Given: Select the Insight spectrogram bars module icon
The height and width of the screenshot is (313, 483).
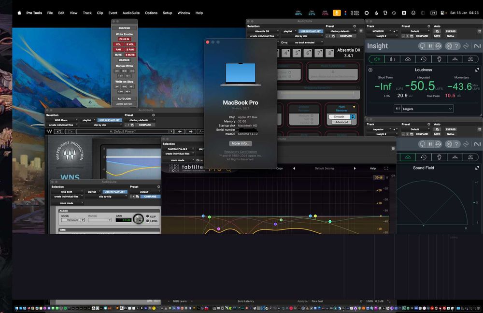Looking at the screenshot, I should pos(392,59).
